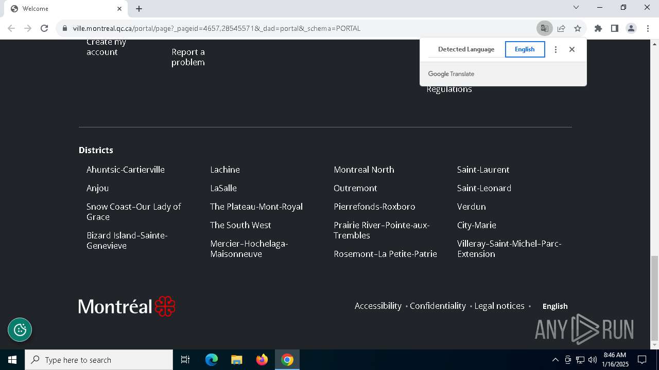659x370 pixels.
Task: Open the Outremont district link
Action: pos(355,188)
